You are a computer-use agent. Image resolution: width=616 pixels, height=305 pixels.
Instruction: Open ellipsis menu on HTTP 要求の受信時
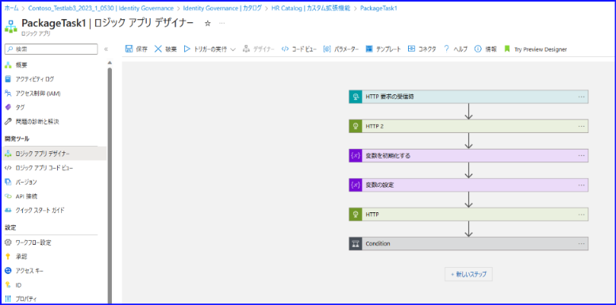(x=581, y=97)
